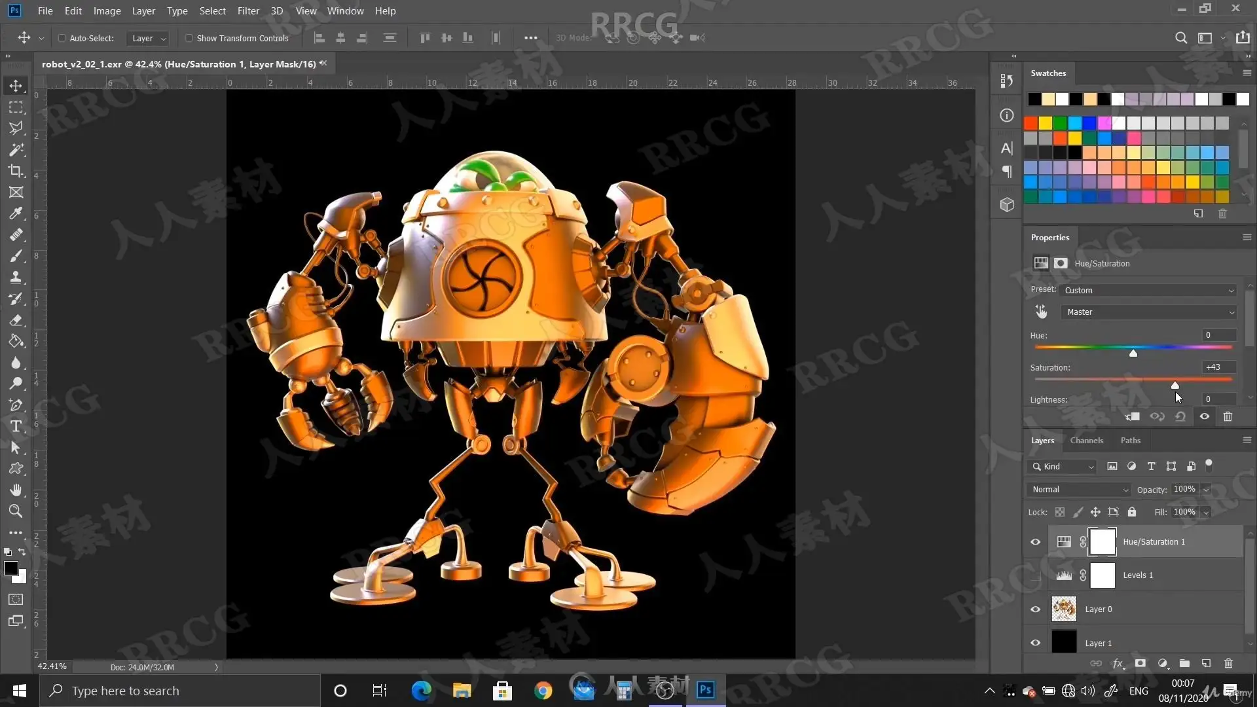Open the Filter menu
The height and width of the screenshot is (707, 1257).
247,10
